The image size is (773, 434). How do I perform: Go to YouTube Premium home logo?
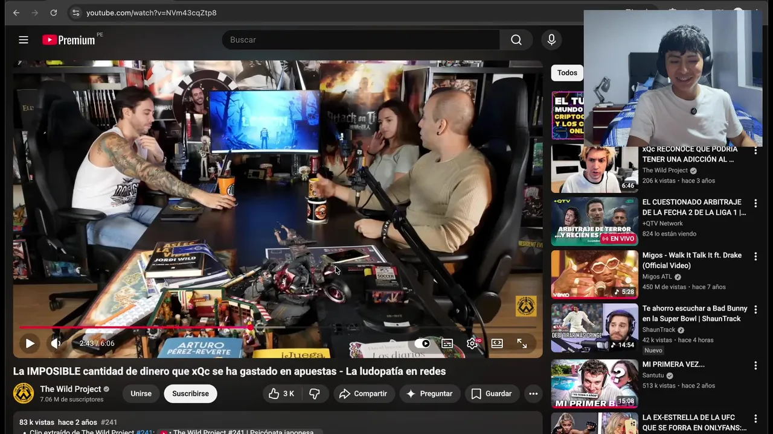[x=69, y=40]
